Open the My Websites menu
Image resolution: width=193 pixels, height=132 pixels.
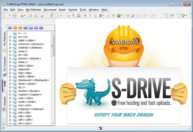click(x=33, y=10)
